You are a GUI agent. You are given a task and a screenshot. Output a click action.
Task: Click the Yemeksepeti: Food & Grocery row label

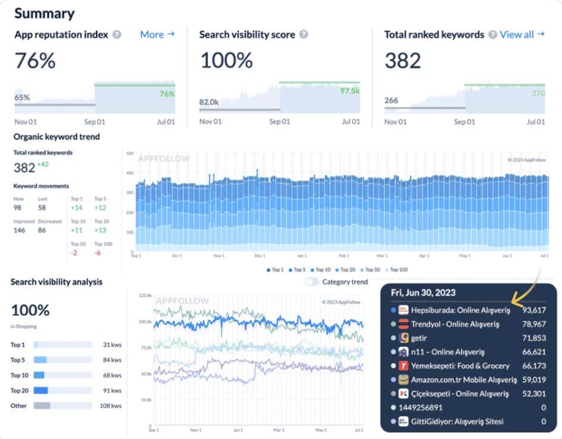point(460,366)
